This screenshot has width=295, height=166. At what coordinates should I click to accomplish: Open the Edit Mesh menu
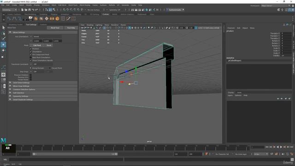(x=62, y=5)
